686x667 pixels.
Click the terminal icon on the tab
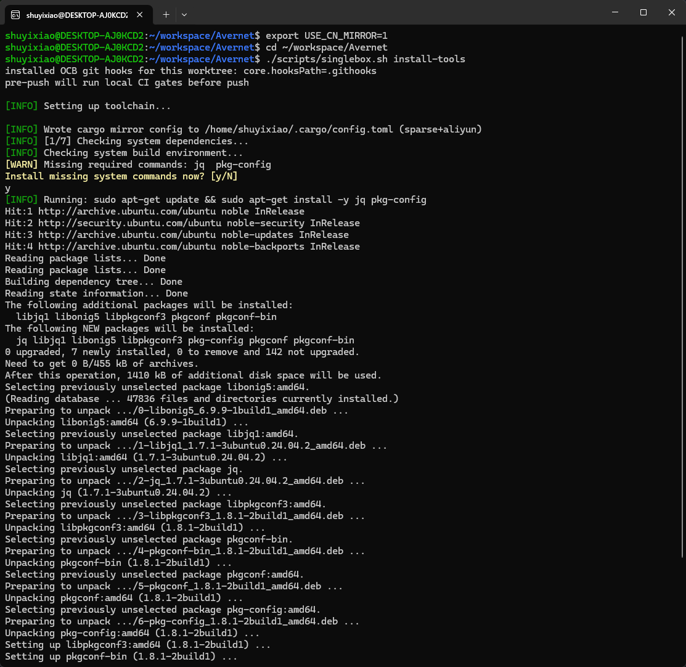[15, 15]
